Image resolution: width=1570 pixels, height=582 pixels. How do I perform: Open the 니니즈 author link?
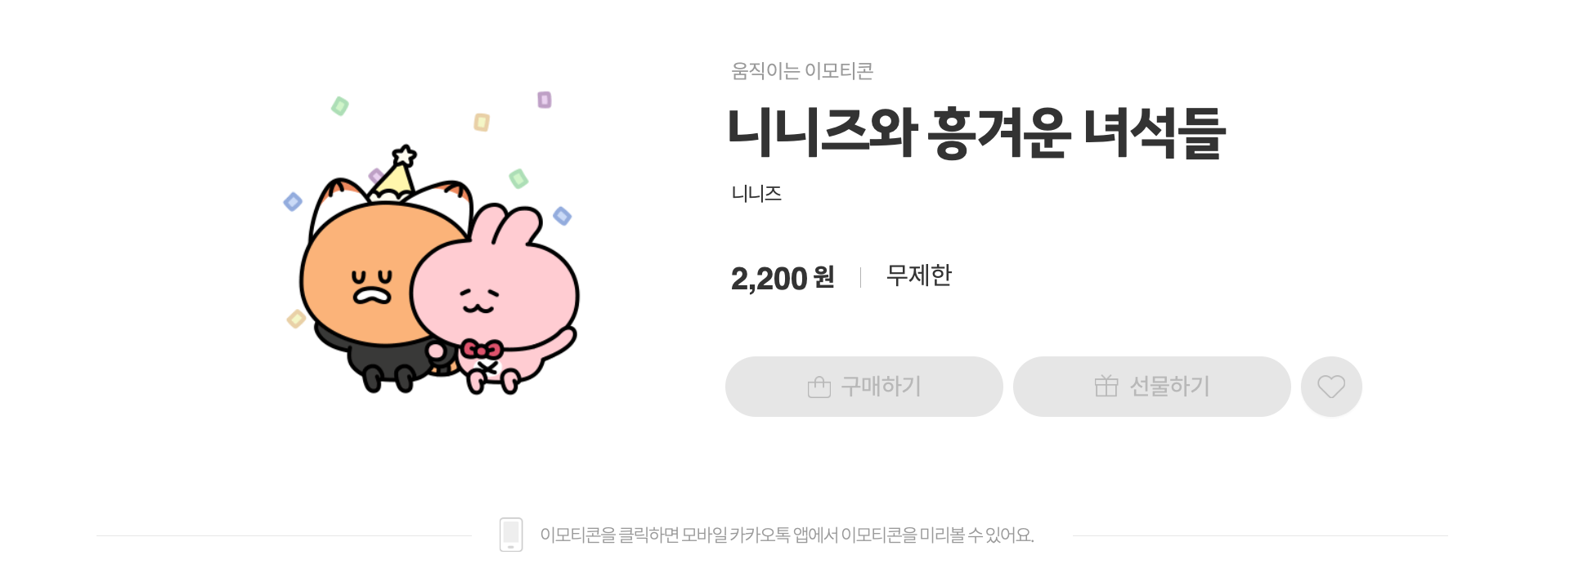(x=756, y=194)
